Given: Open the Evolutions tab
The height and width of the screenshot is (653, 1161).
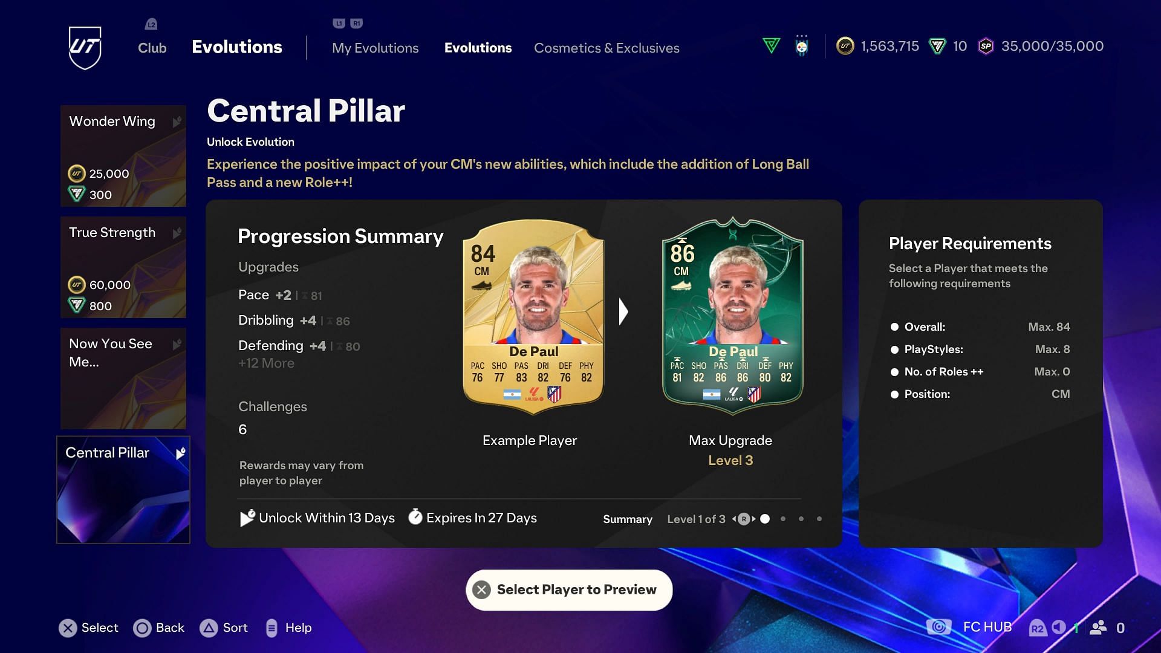Looking at the screenshot, I should 477,48.
